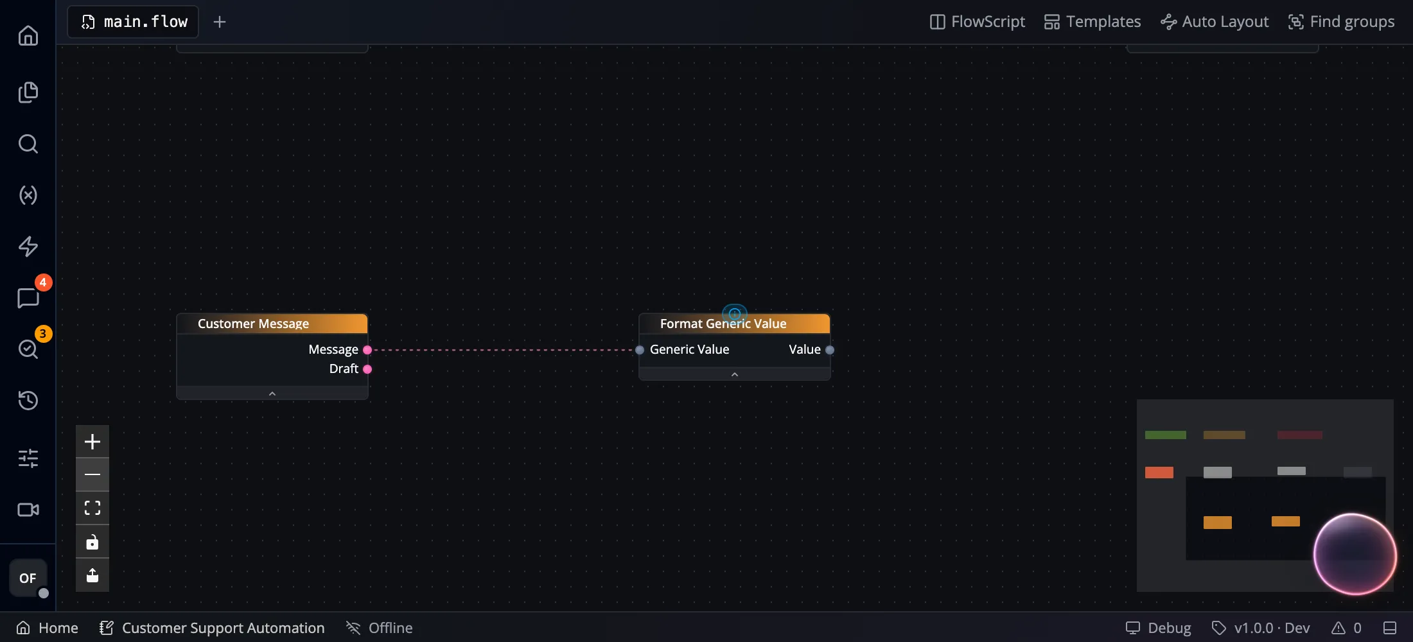Open the video camera icon

[x=28, y=510]
